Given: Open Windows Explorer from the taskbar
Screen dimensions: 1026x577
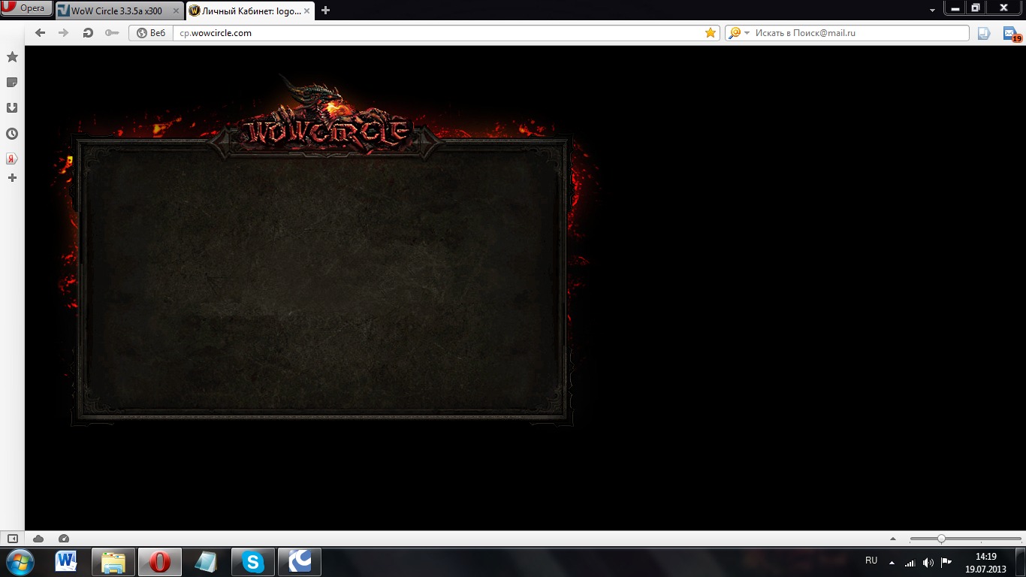Looking at the screenshot, I should 113,561.
